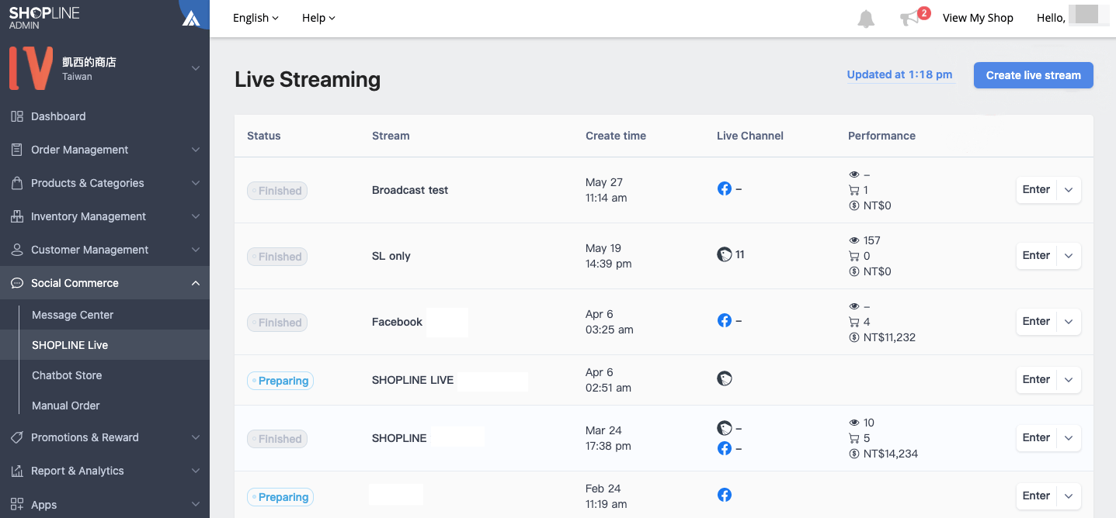The image size is (1116, 518).
Task: Collapse the Social Commerce menu
Action: [196, 283]
